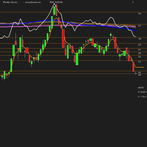The height and width of the screenshot is (147, 147).
Task: Click the last price value 40.01
Action: pos(141,88)
